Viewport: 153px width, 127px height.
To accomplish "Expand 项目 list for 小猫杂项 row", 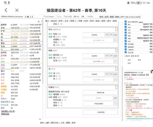I will click(x=151, y=49).
